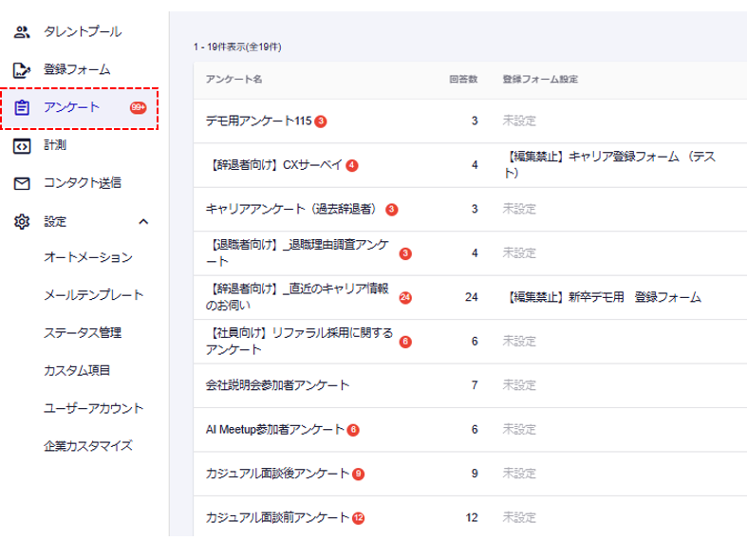Open オートメーション settings
Image resolution: width=747 pixels, height=559 pixels.
point(87,257)
